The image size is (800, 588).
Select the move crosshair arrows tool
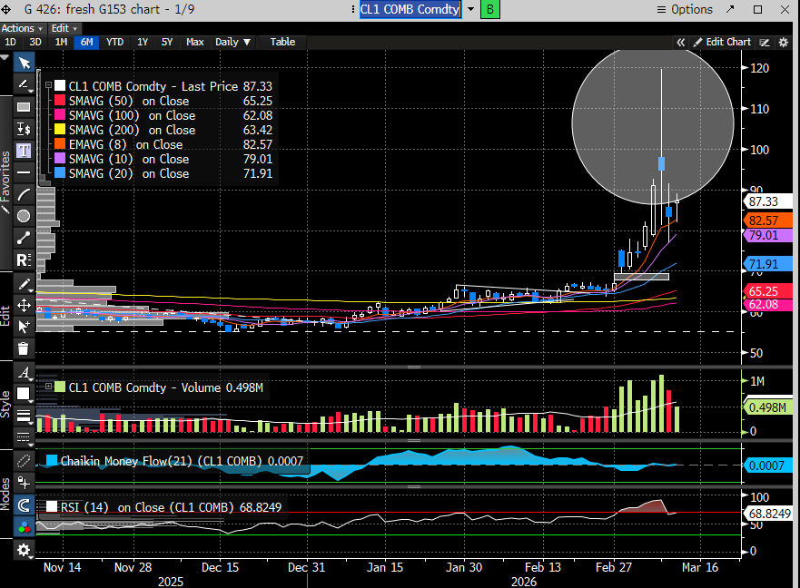pos(24,305)
